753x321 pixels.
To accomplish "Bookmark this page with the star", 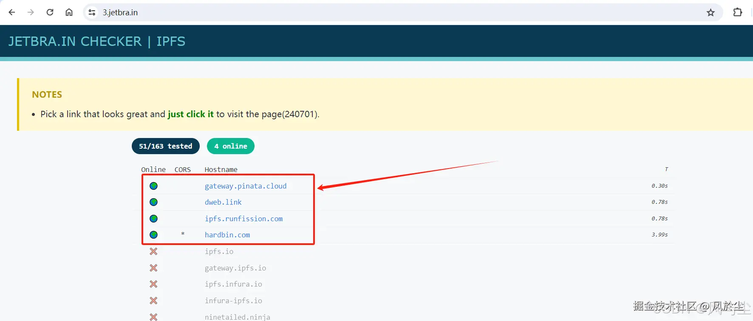I will [x=711, y=12].
